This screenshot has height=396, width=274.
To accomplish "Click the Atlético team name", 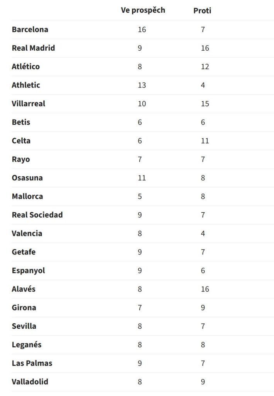I will click(26, 67).
